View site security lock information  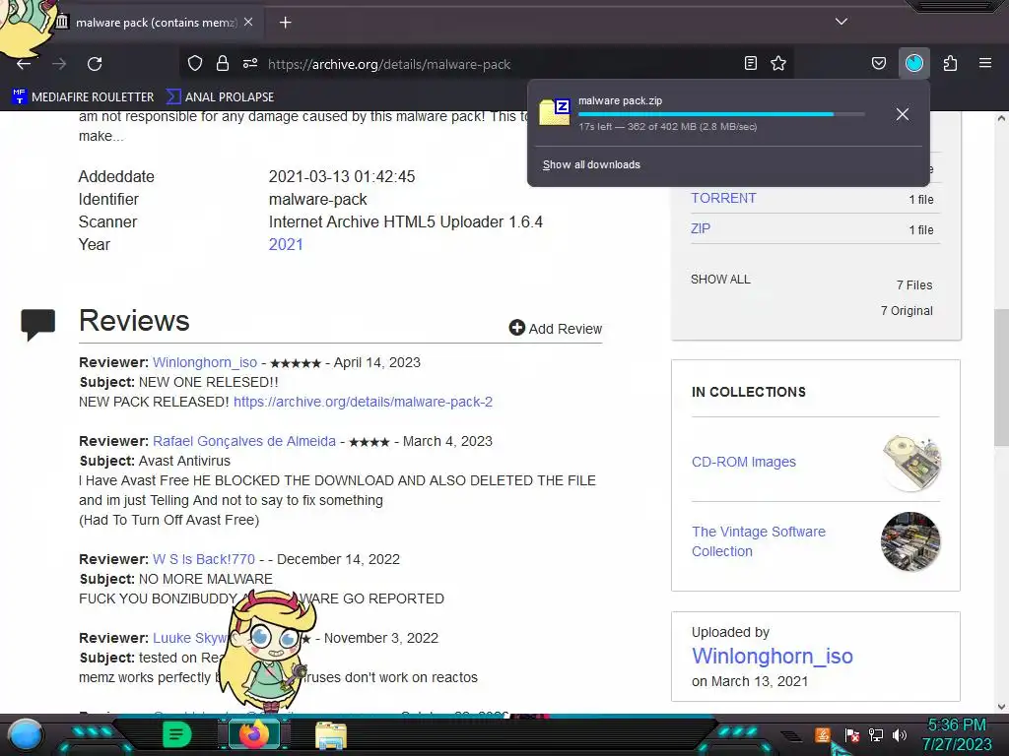(223, 63)
